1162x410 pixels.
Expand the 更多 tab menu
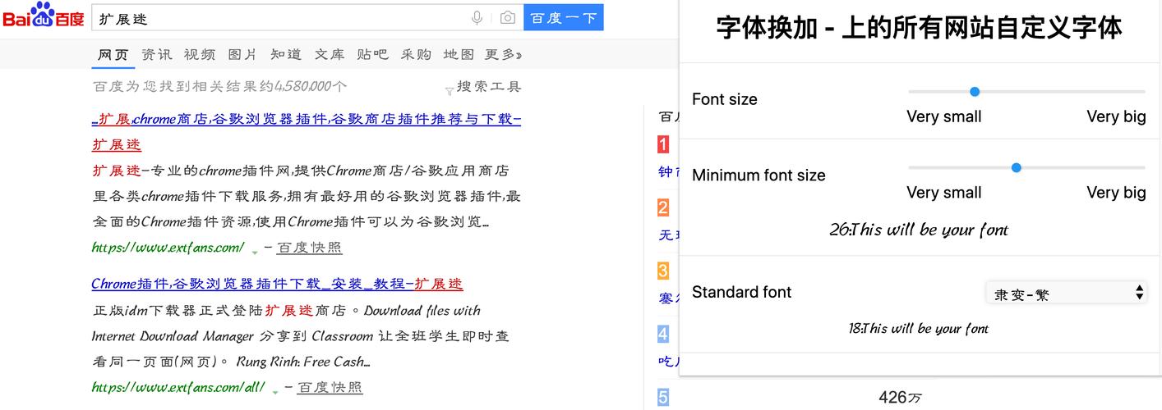[503, 54]
